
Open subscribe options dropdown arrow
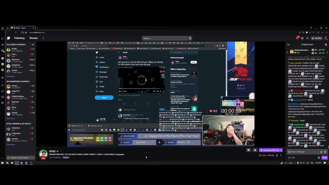pyautogui.click(x=281, y=150)
